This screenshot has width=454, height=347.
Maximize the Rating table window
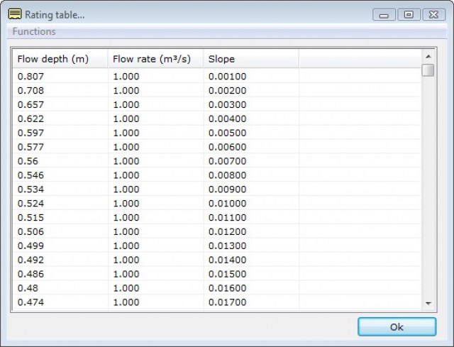pyautogui.click(x=409, y=14)
